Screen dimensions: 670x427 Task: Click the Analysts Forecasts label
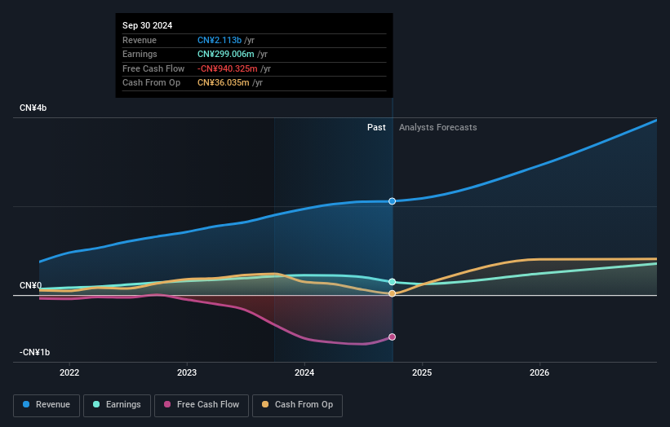[x=438, y=127]
